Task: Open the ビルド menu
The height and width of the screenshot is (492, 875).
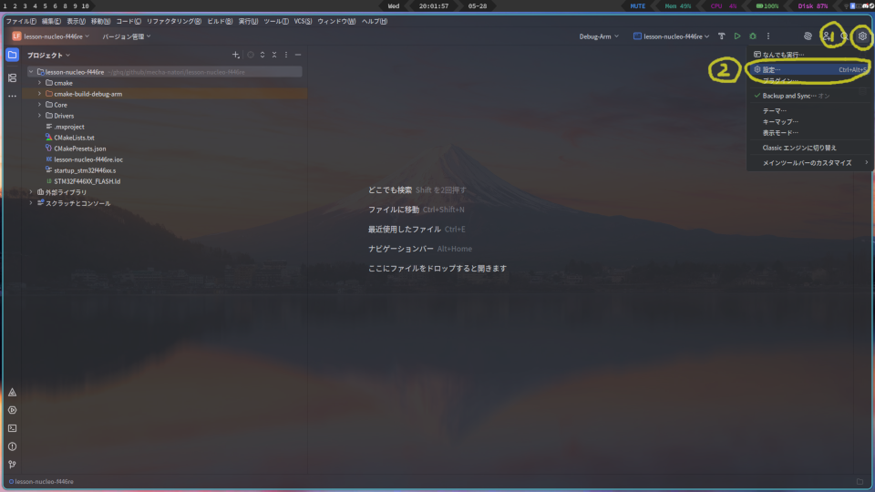Action: pyautogui.click(x=220, y=21)
